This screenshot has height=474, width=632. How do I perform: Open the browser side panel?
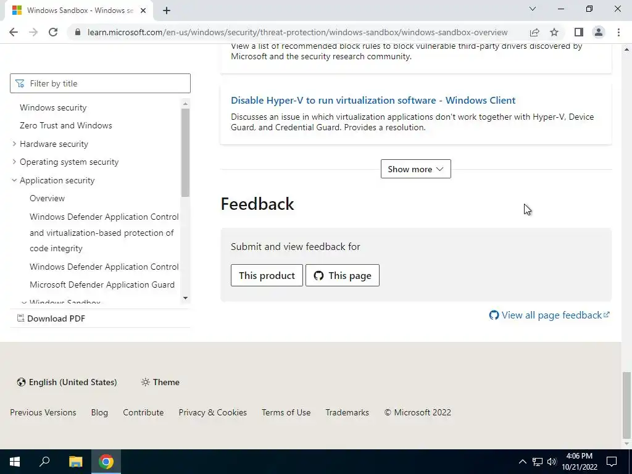click(x=579, y=32)
